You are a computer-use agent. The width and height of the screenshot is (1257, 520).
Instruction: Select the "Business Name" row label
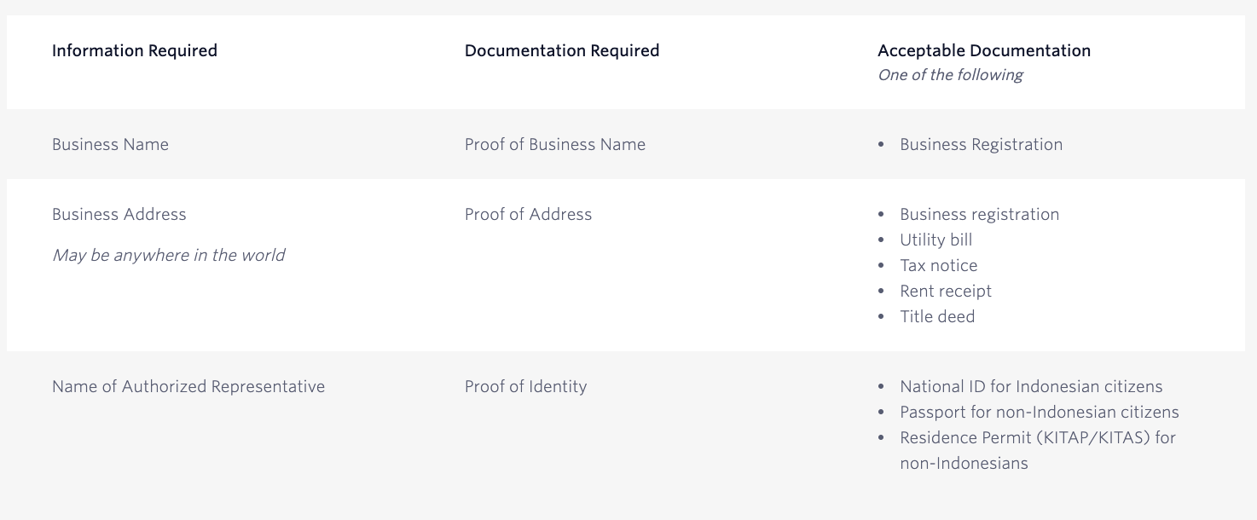[x=110, y=145]
